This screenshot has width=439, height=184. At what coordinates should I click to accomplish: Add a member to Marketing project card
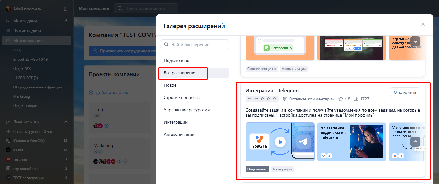(126, 162)
